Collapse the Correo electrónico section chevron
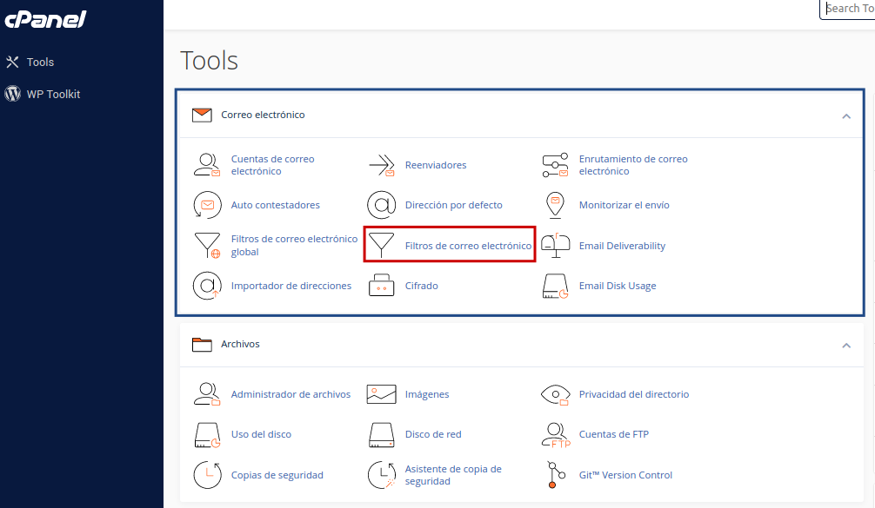This screenshot has height=508, width=875. pyautogui.click(x=845, y=115)
